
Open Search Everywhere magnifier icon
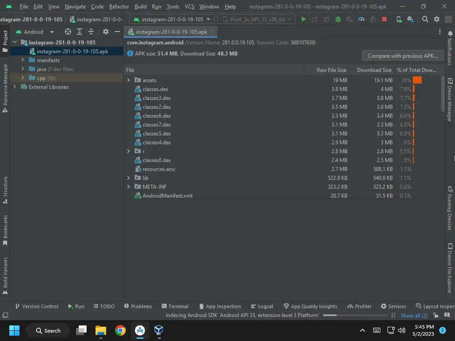point(425,20)
